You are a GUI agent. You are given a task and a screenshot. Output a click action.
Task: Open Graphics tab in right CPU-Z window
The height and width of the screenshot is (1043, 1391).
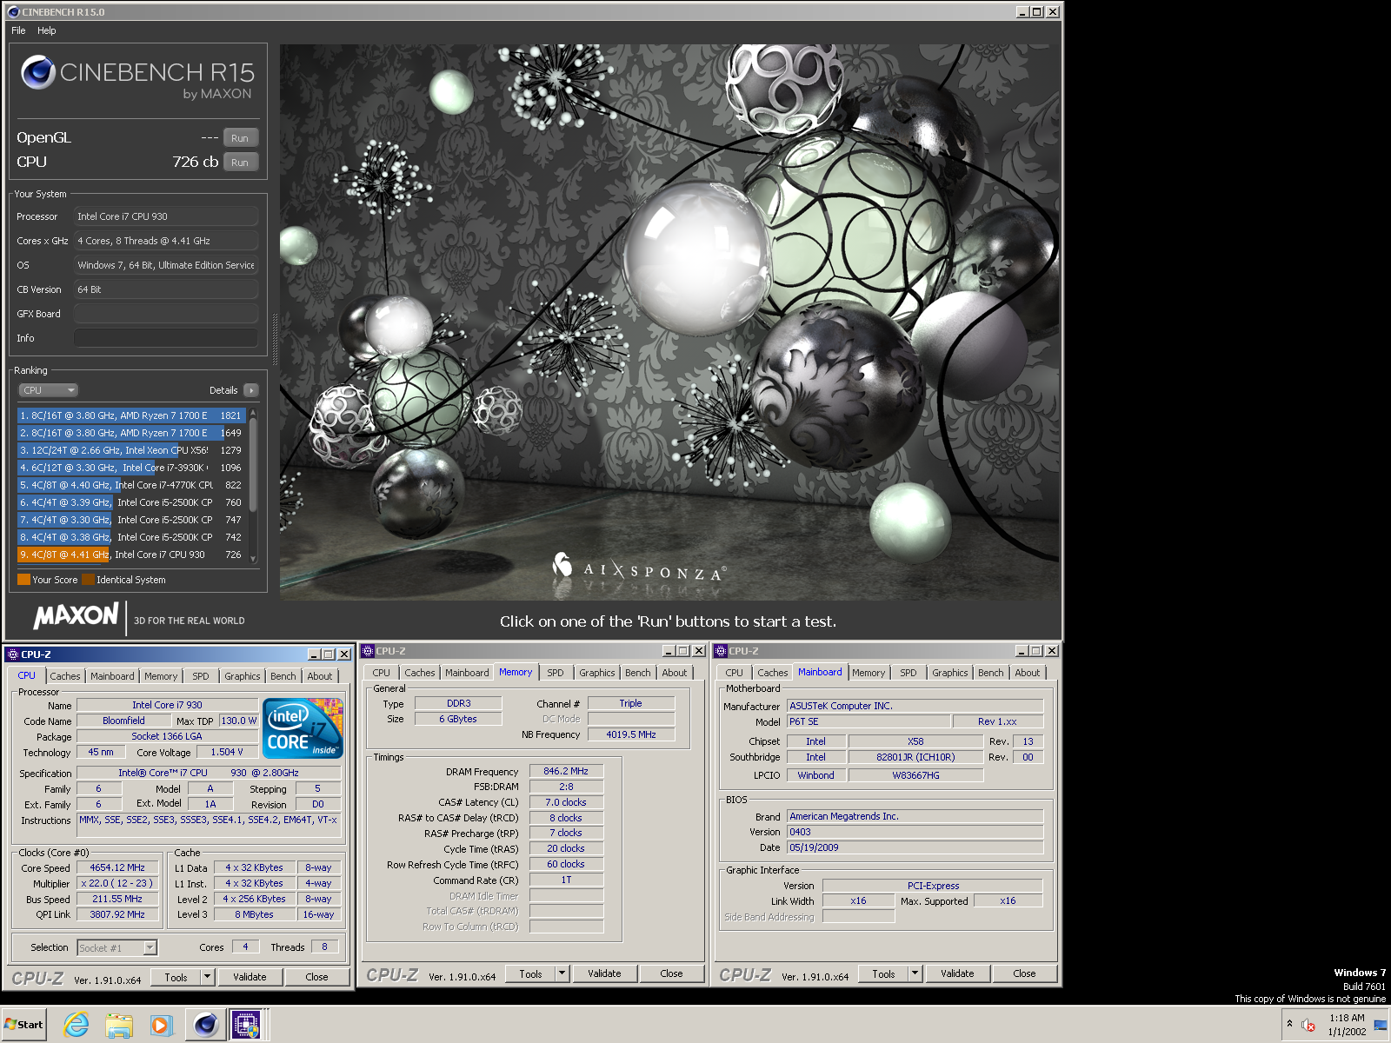pos(950,673)
